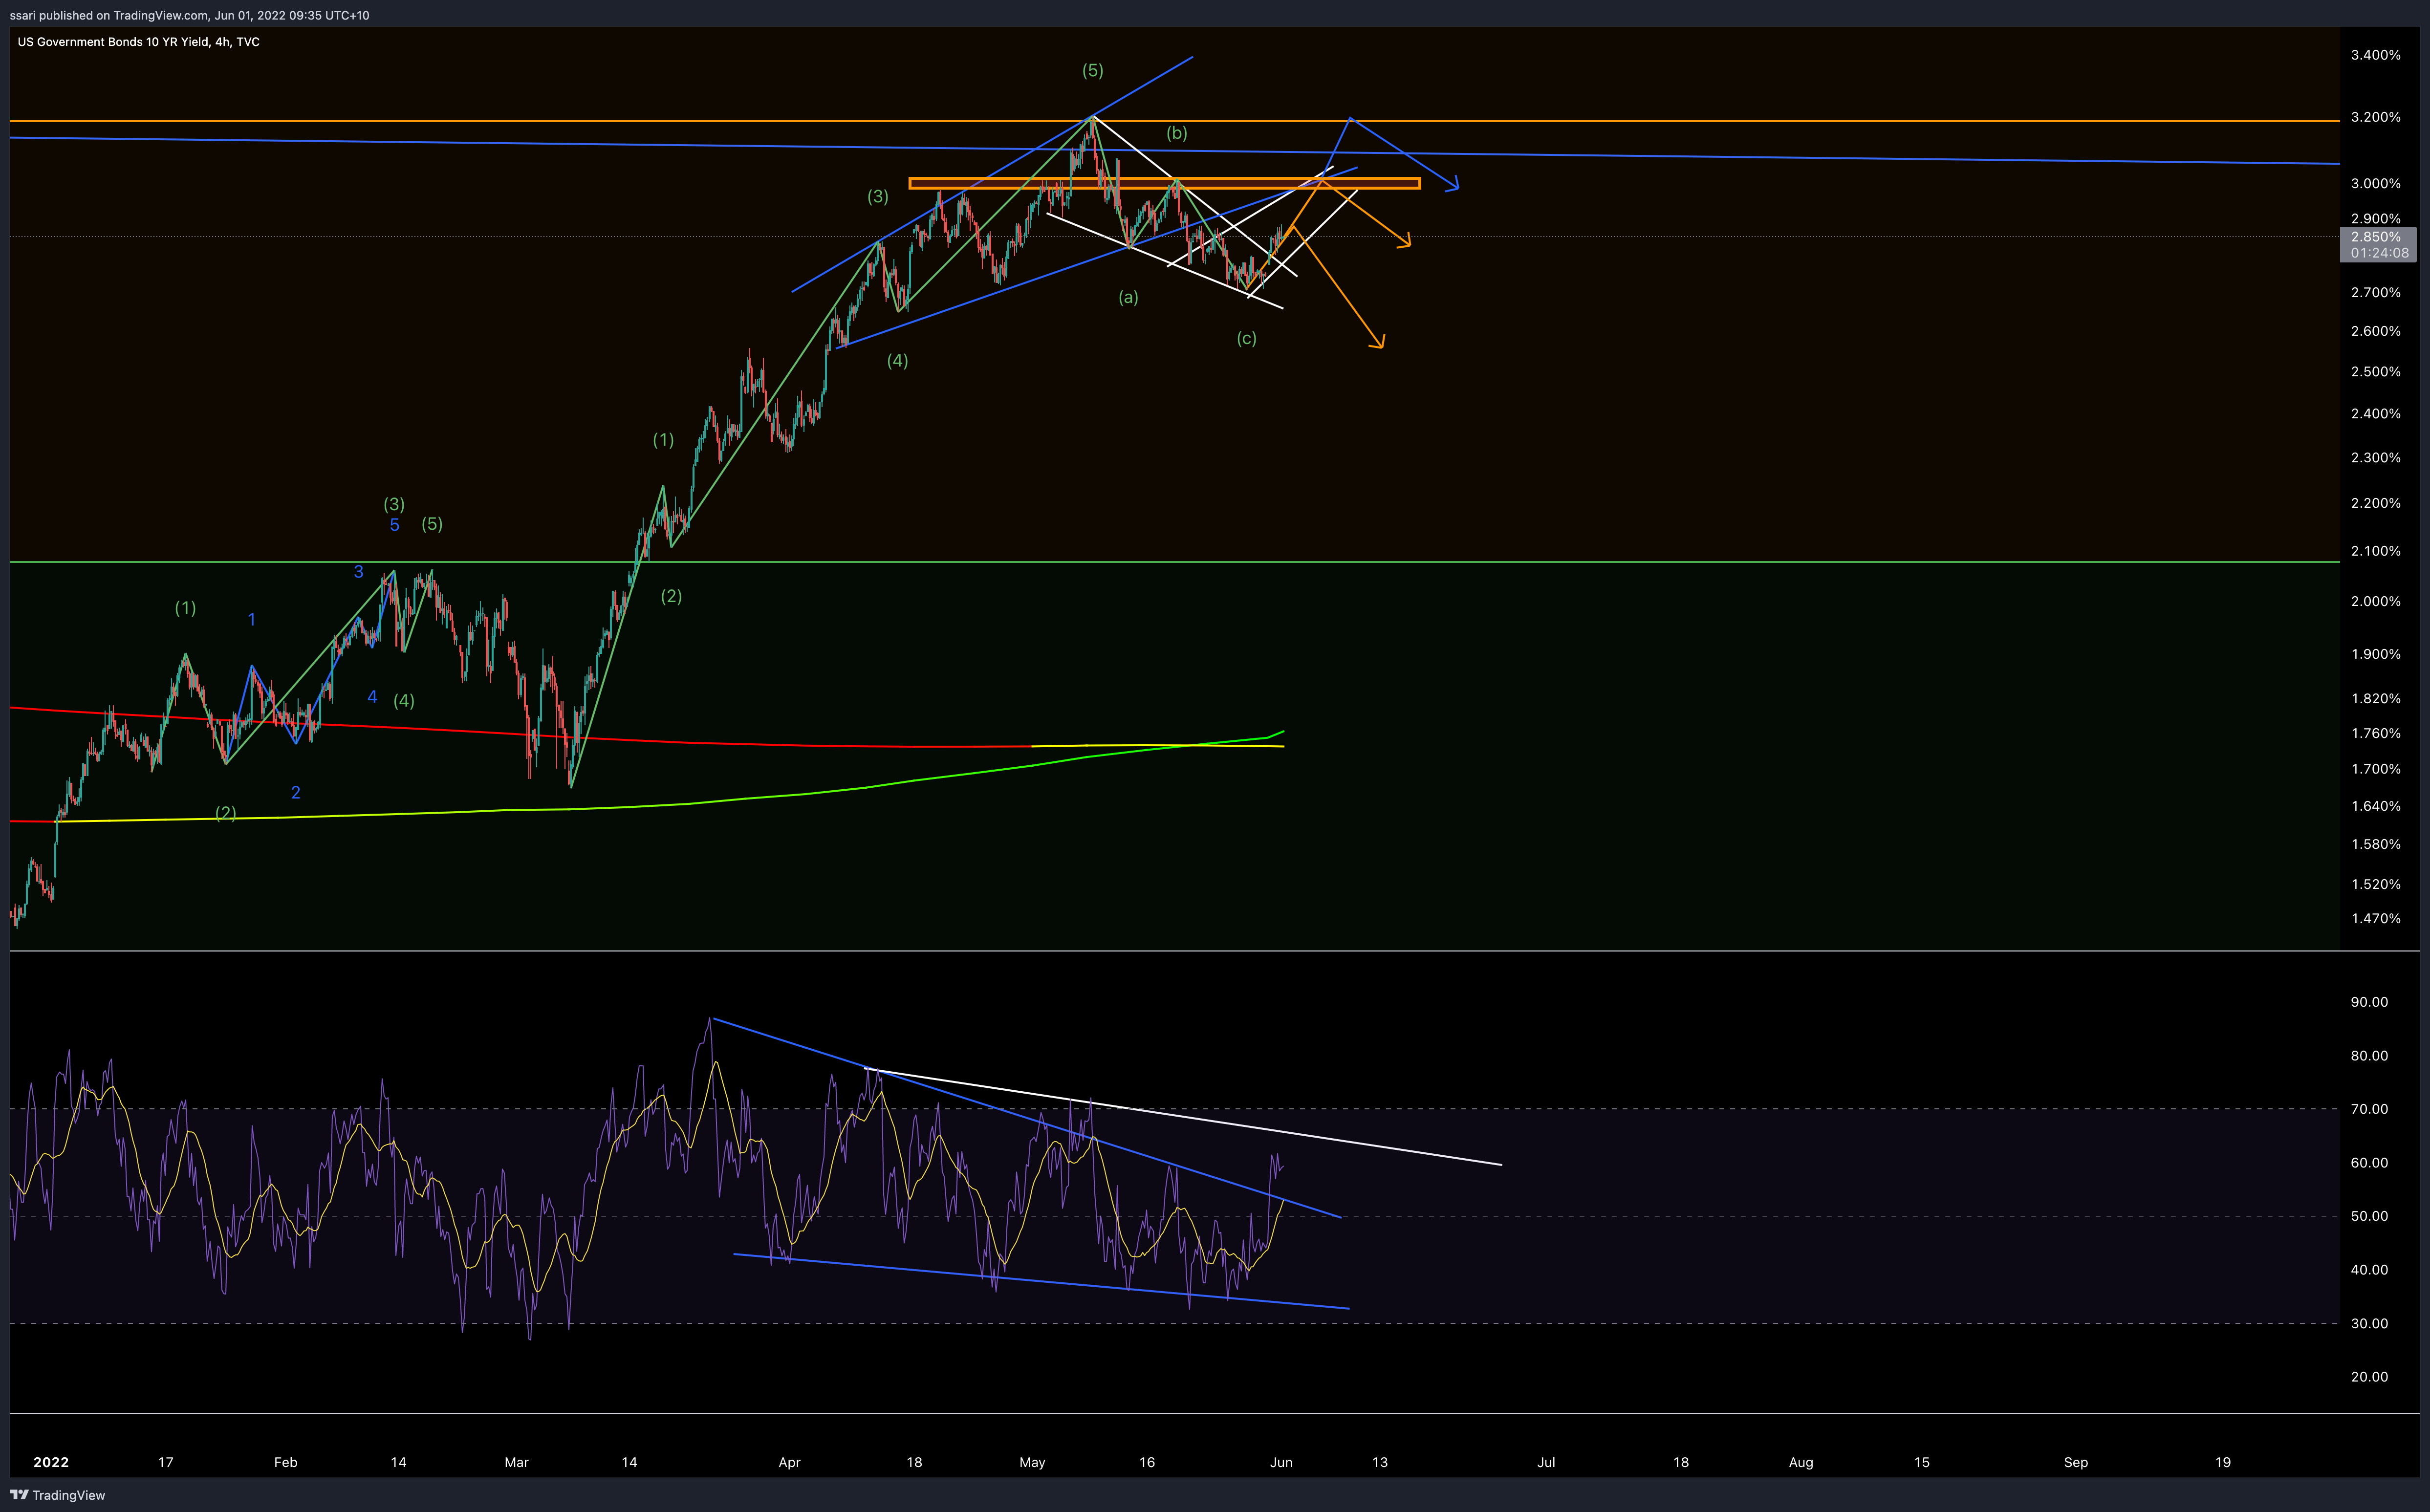Select the RSI 70.00 scale label
This screenshot has height=1512, width=2430.
(x=2369, y=1109)
